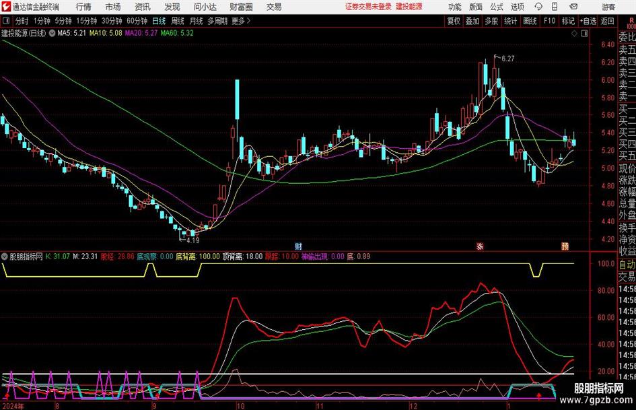Click the MA60: 5.32 indicator value
Viewport: 636px width, 410px height.
[x=177, y=33]
